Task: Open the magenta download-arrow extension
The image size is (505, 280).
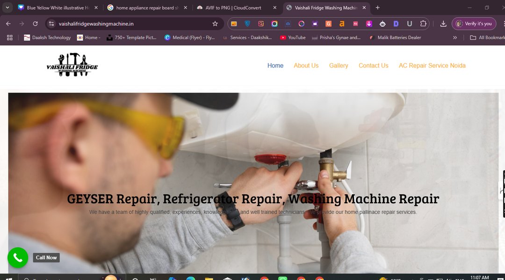Action: point(369,23)
